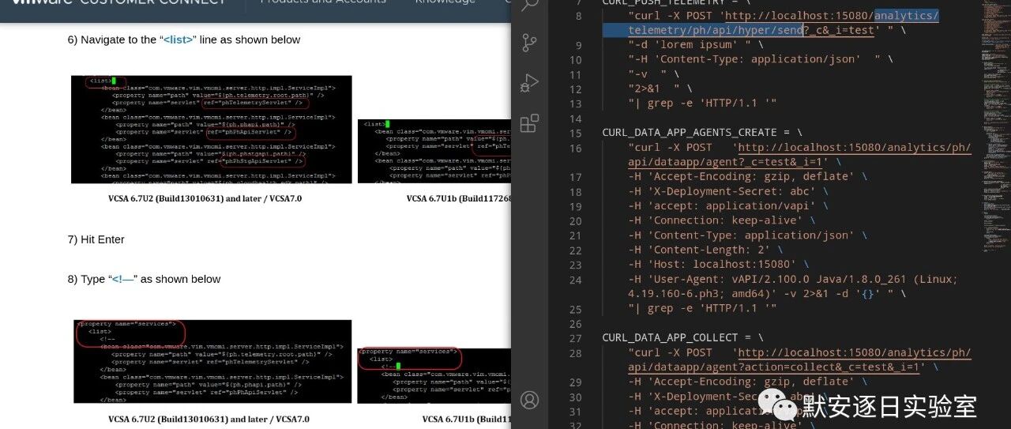Open step 6 VCSA 6.7U1b list screenshot

point(434,151)
